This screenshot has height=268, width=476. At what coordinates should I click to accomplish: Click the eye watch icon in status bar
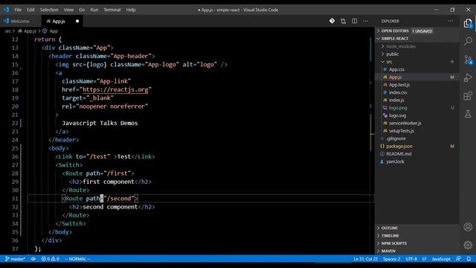[x=33, y=259]
